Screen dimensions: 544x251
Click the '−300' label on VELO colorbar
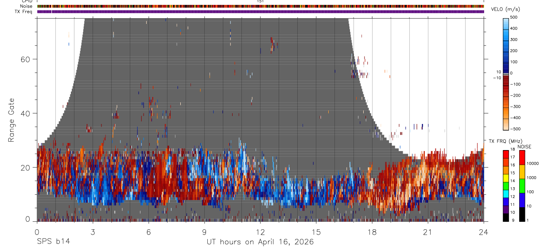point(516,107)
